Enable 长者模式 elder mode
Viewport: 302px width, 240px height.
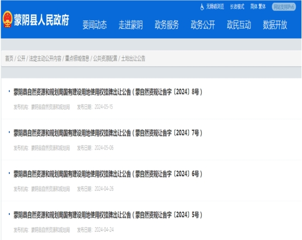pos(237,7)
